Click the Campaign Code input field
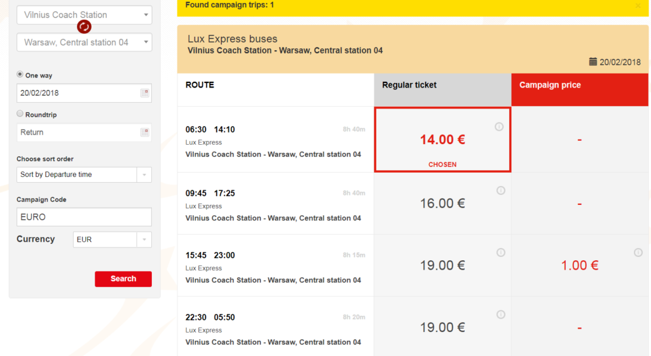This screenshot has height=356, width=651. (x=84, y=217)
